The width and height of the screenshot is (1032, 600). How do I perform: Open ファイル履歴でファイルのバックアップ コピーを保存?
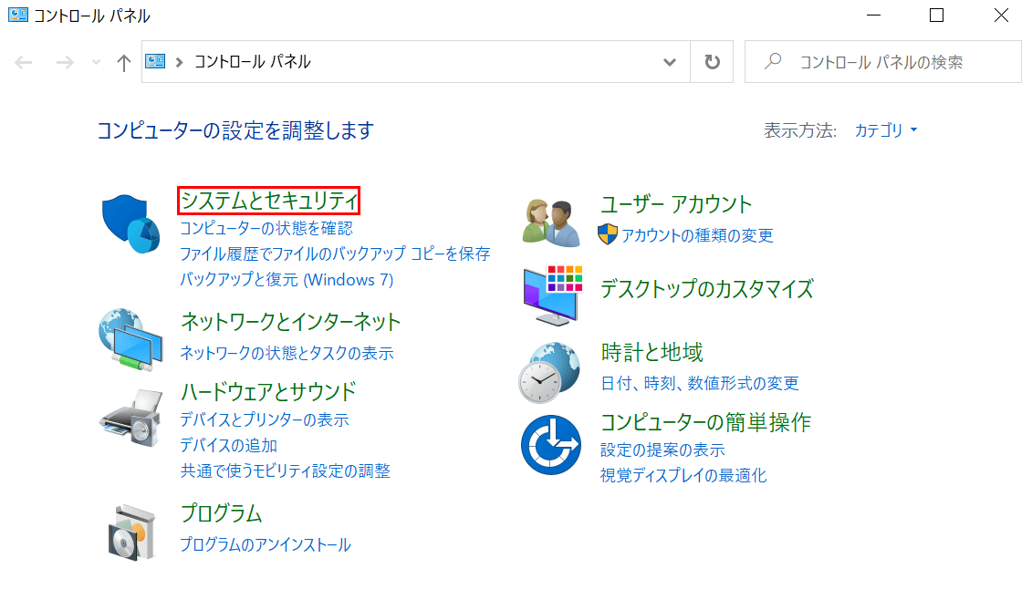[335, 253]
